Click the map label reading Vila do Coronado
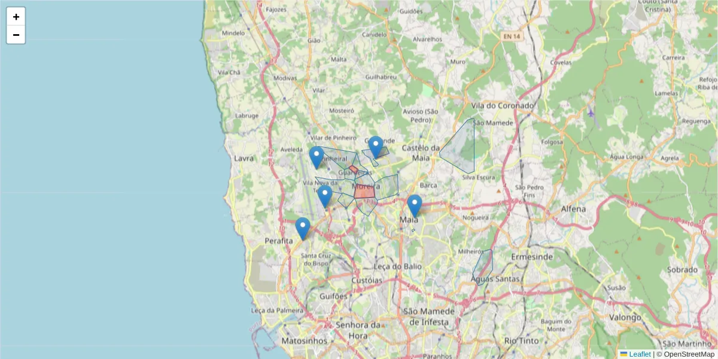The height and width of the screenshot is (359, 718). (503, 105)
